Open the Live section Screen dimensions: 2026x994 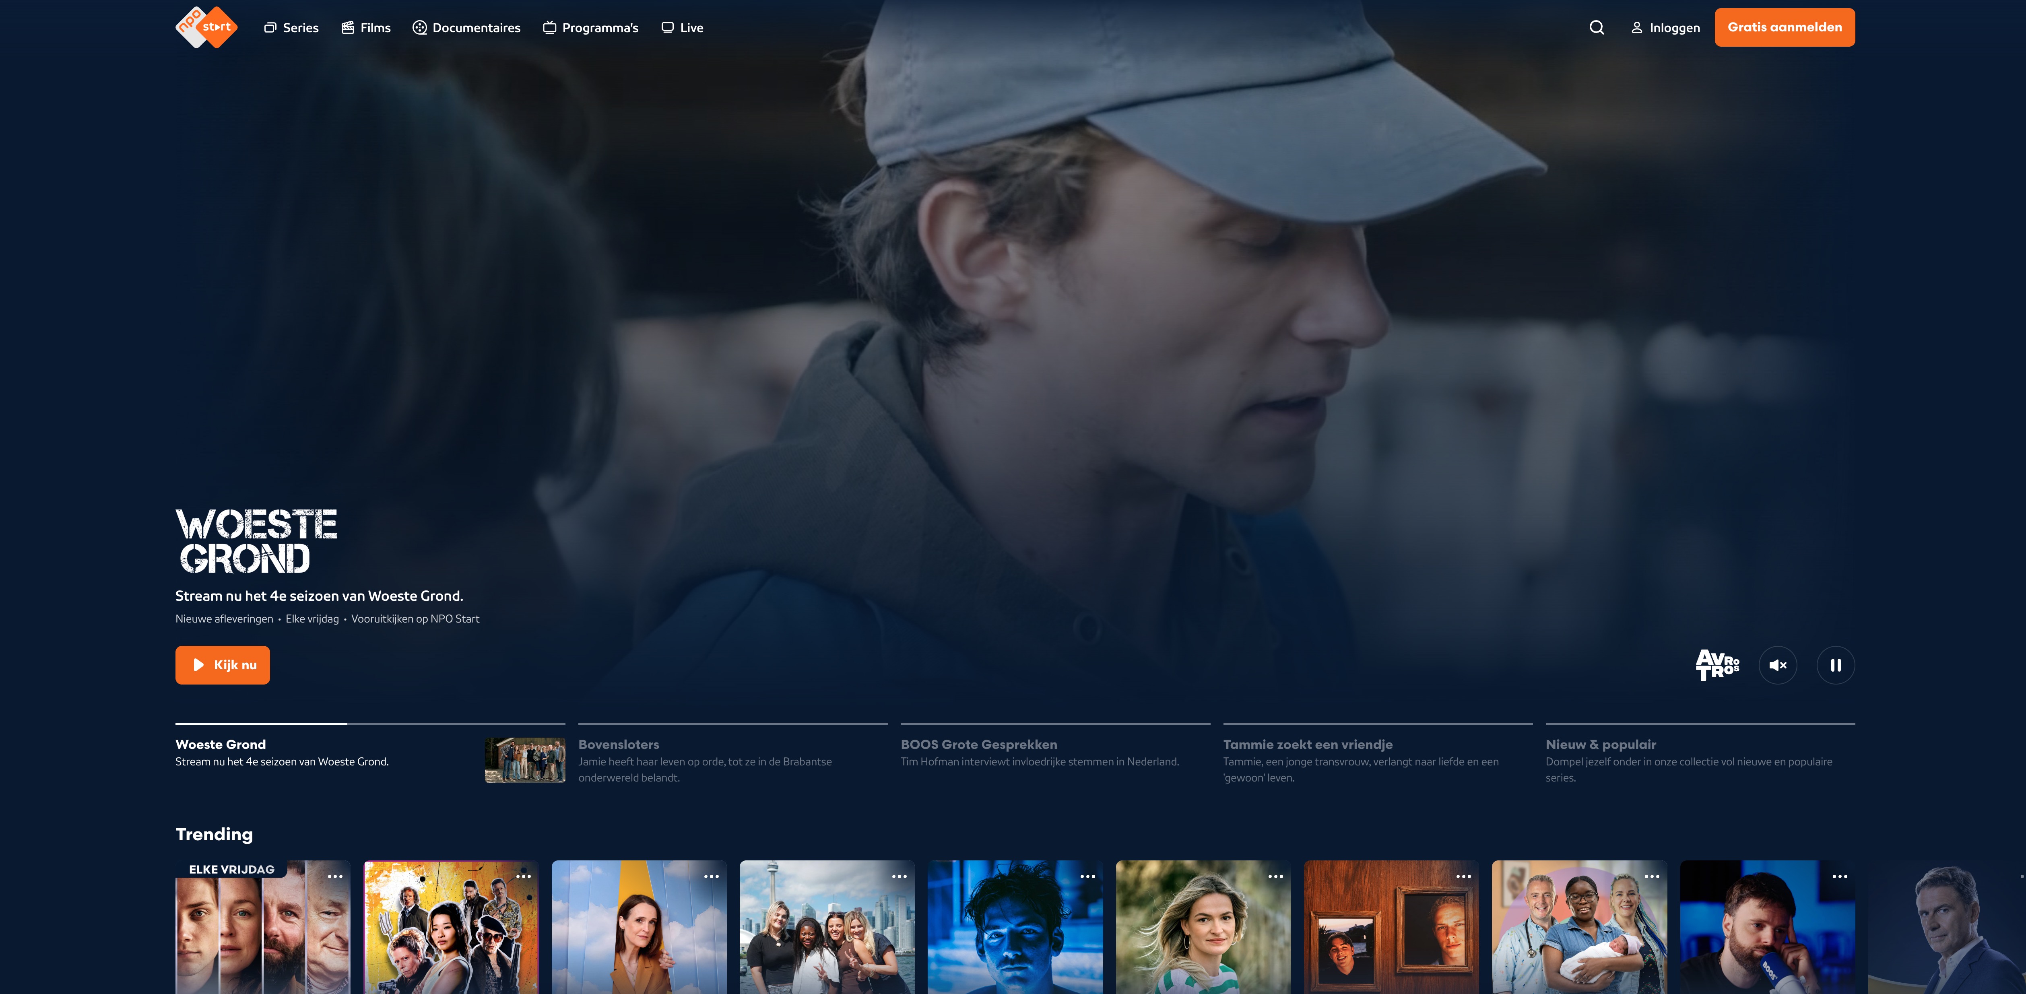(682, 27)
